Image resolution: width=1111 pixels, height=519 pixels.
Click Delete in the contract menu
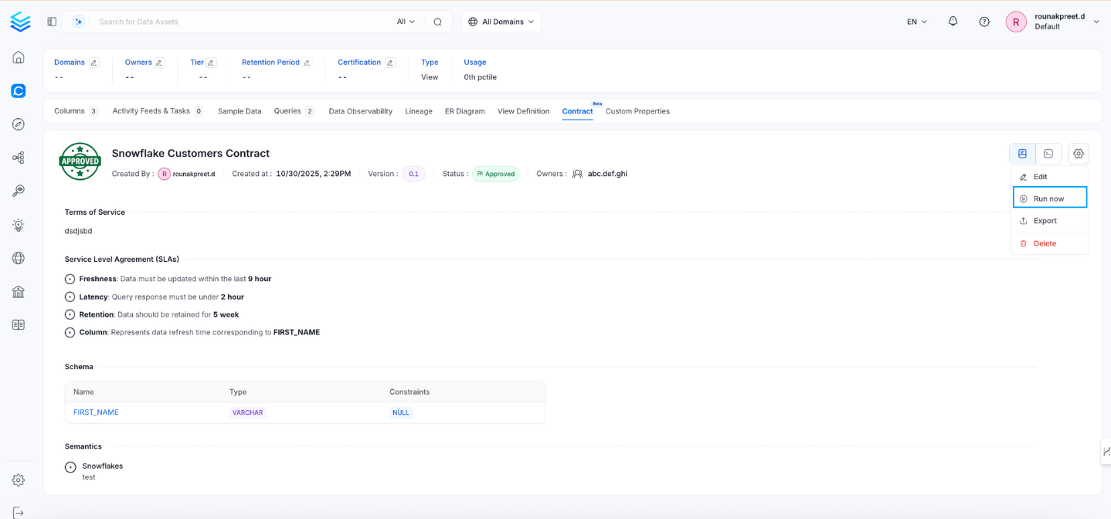[1045, 243]
